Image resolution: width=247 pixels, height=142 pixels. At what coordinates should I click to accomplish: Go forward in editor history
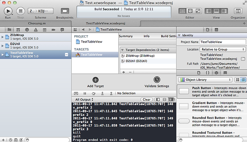point(90,30)
